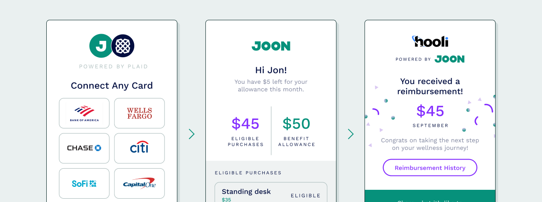542x202 pixels.
Task: Click the JOON logo in middle card
Action: pos(271,46)
